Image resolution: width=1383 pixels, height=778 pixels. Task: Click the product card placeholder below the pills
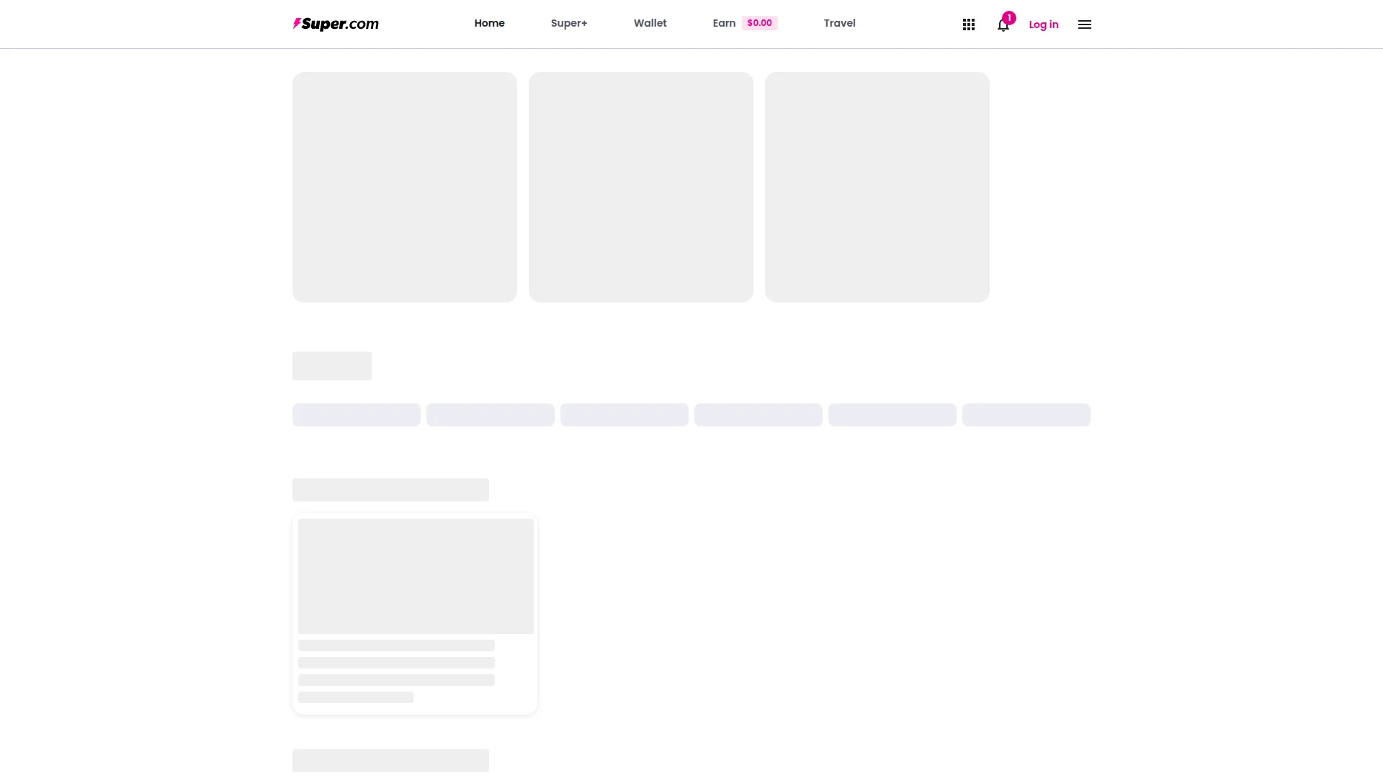point(414,613)
